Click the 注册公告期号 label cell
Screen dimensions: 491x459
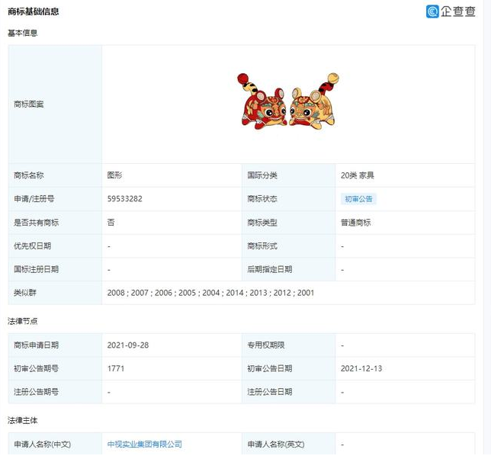click(x=55, y=392)
